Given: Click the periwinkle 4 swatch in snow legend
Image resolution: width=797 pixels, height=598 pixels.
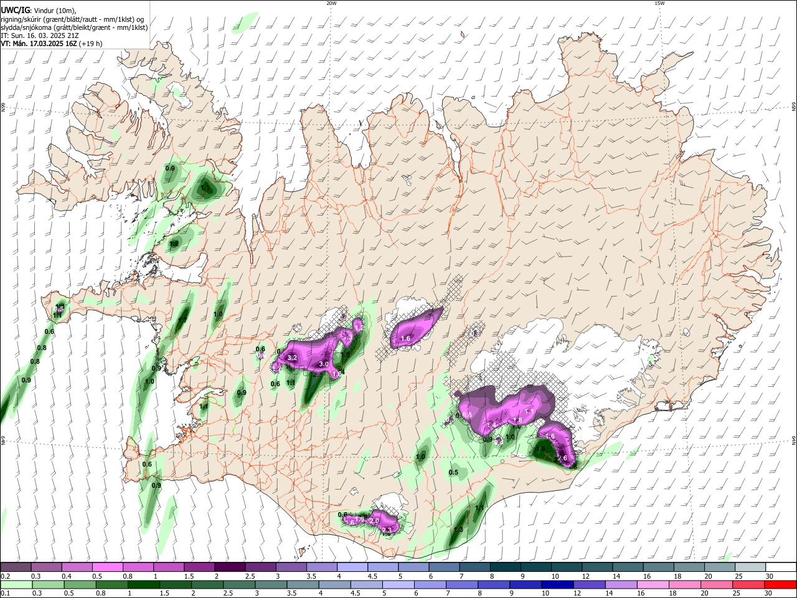Looking at the screenshot, I should click(352, 567).
